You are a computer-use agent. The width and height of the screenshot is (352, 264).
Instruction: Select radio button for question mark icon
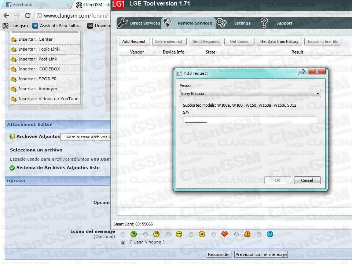click(x=259, y=234)
